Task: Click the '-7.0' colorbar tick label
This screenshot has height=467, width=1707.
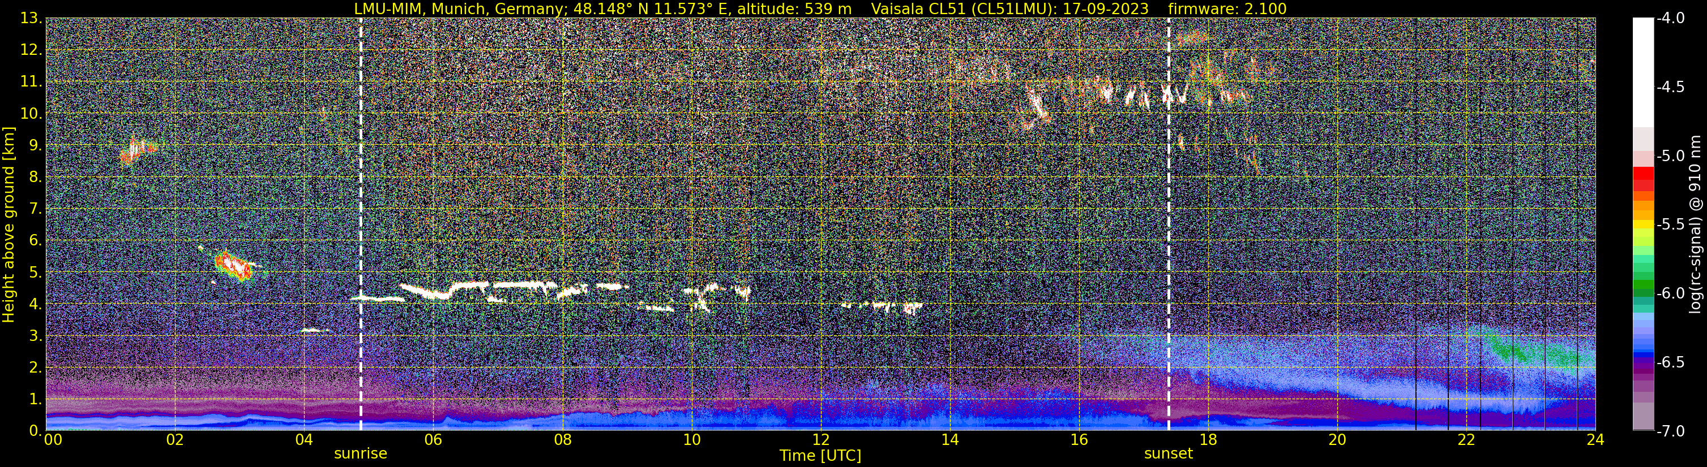Action: (1670, 431)
